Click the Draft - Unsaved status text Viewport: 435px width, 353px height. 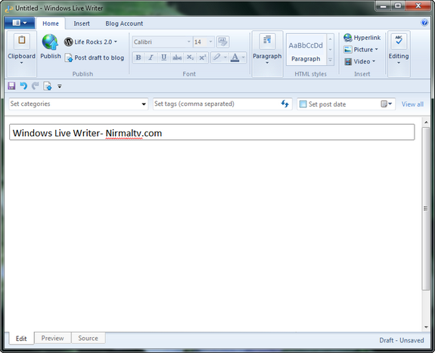[x=402, y=340]
